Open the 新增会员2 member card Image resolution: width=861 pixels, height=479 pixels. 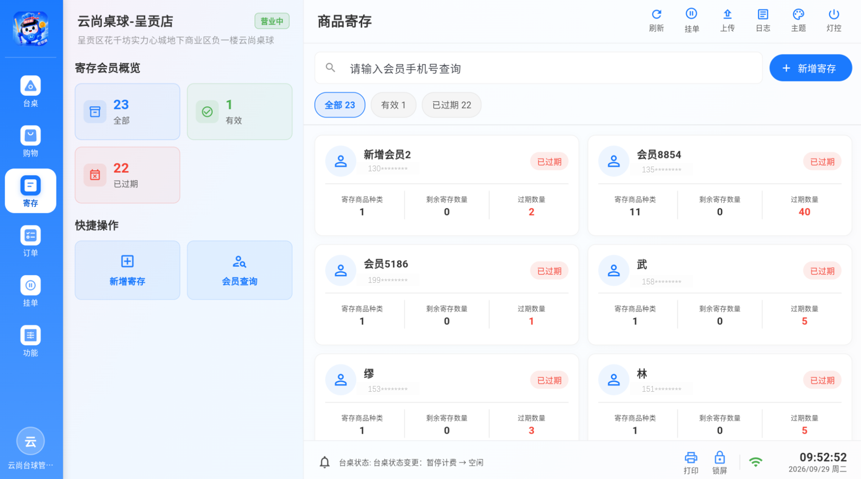(x=446, y=186)
